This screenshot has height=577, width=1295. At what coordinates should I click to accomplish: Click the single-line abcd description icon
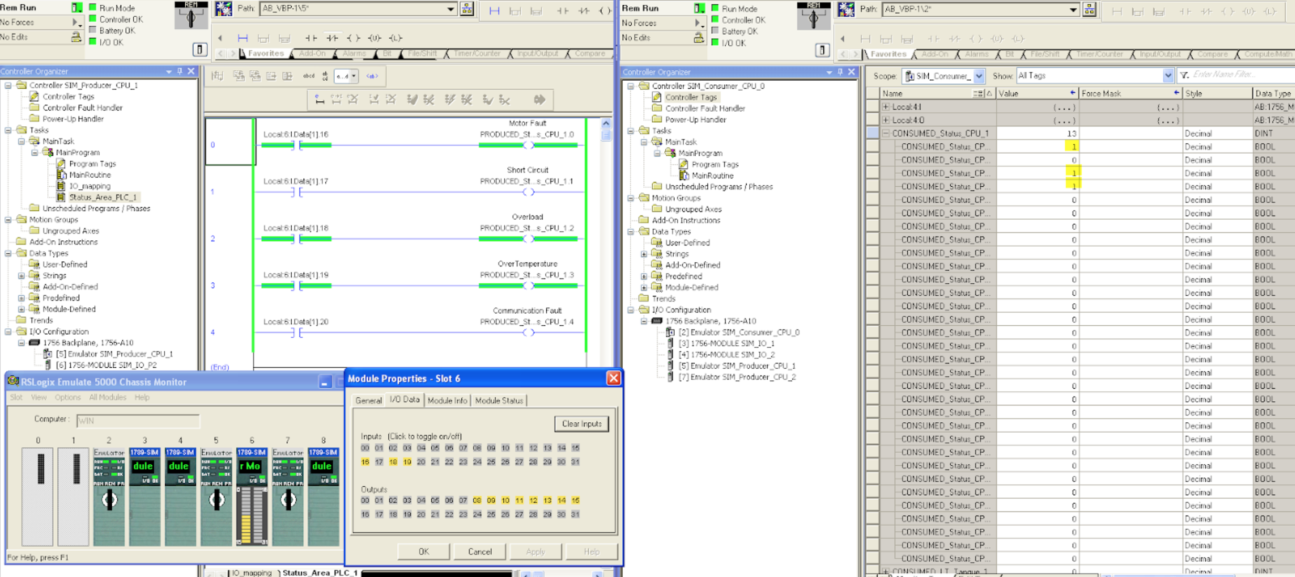[309, 76]
